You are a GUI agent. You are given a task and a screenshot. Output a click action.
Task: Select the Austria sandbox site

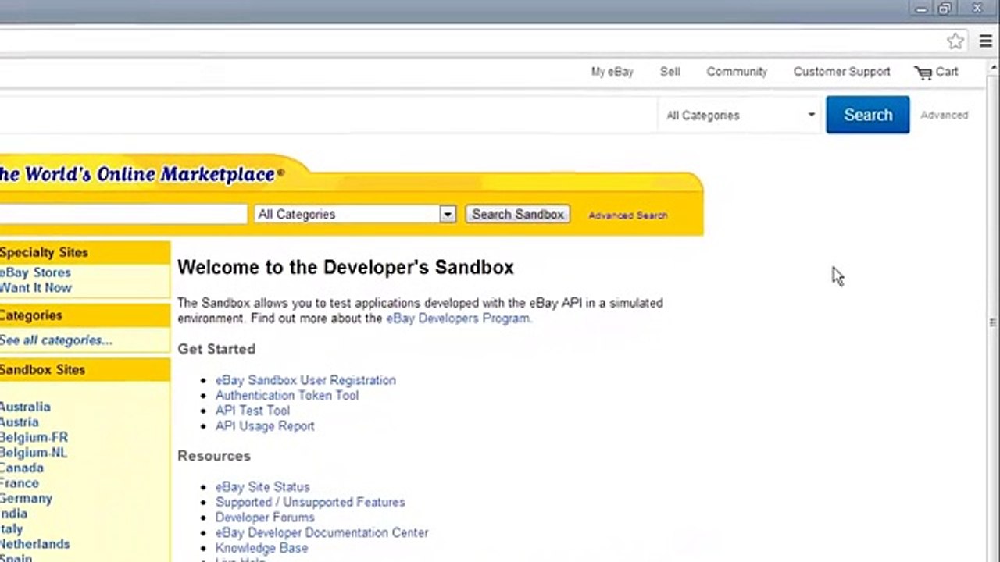pyautogui.click(x=19, y=422)
